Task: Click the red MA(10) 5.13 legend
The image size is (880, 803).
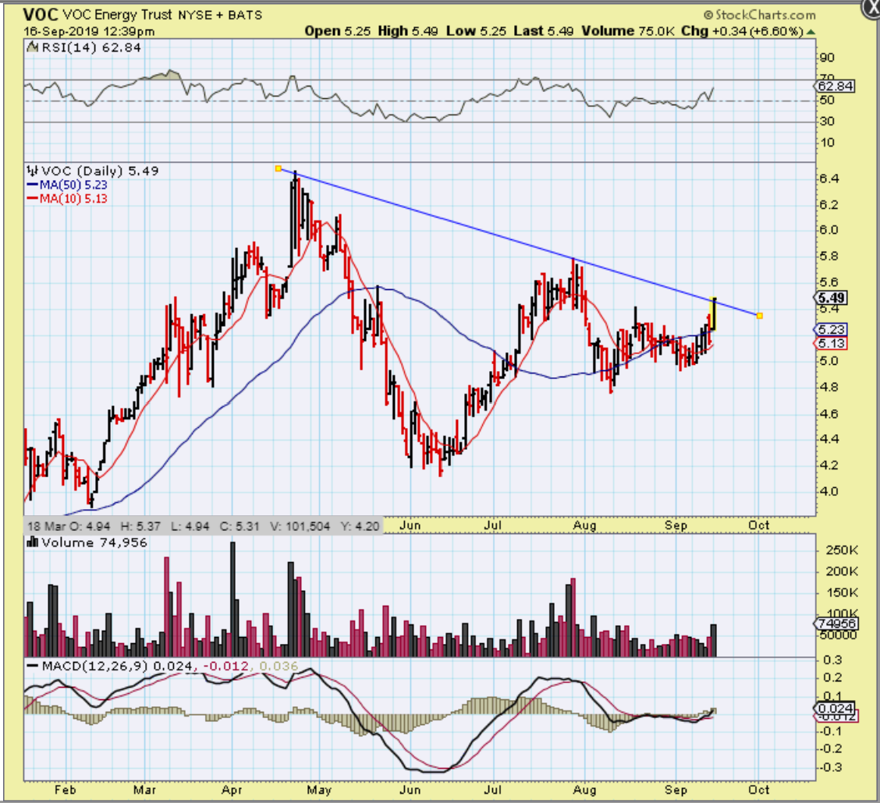Action: 67,199
